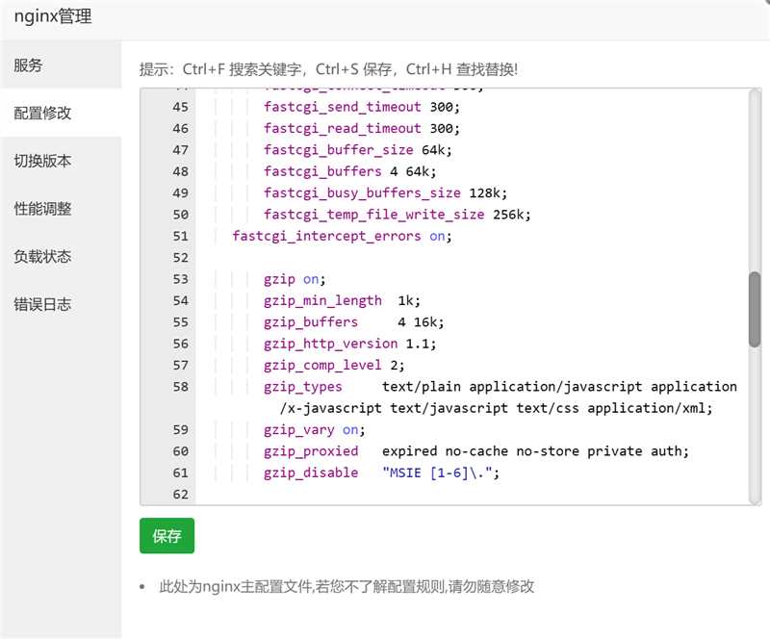Click line number 62 in the gutter
Viewport: 770px width, 639px height.
pos(180,494)
